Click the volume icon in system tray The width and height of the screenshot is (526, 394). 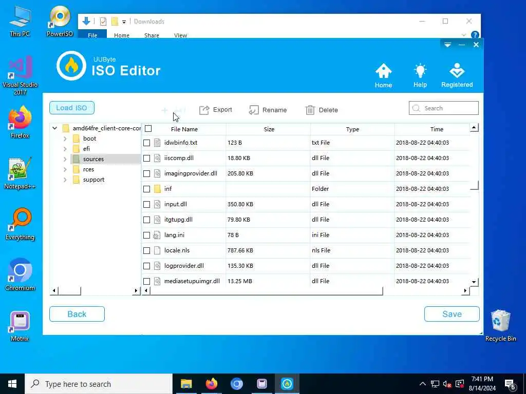click(447, 384)
